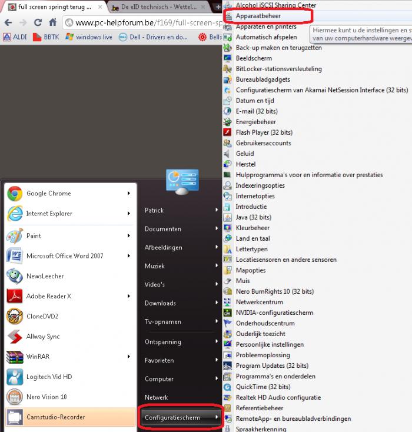Open Ontspanning menu entry

coord(181,341)
